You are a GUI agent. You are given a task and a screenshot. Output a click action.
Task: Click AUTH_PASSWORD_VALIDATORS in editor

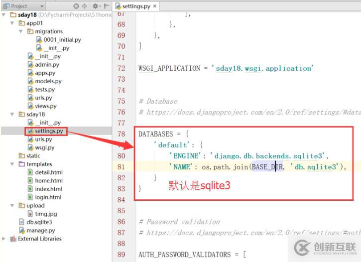click(184, 255)
